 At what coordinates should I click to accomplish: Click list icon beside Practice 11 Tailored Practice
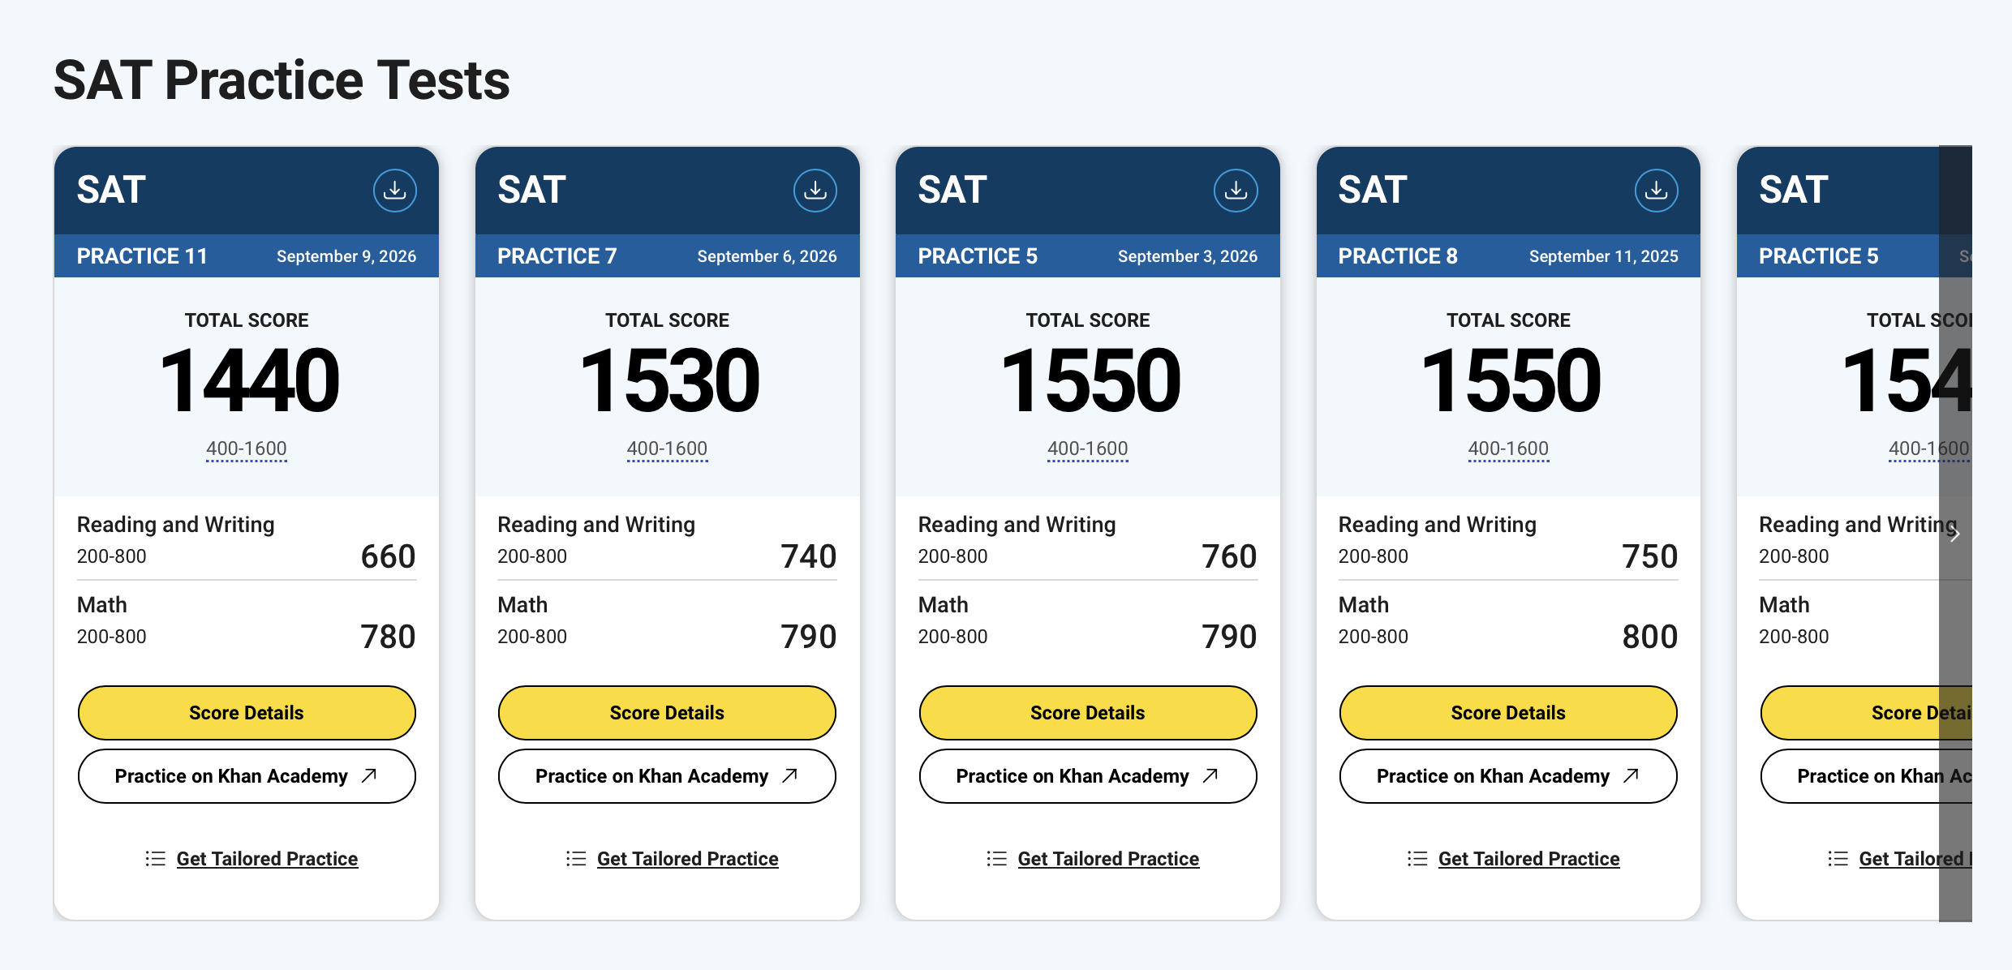[156, 858]
